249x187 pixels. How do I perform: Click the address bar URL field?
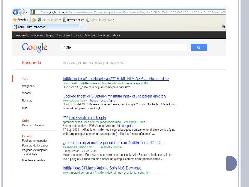(x=128, y=12)
